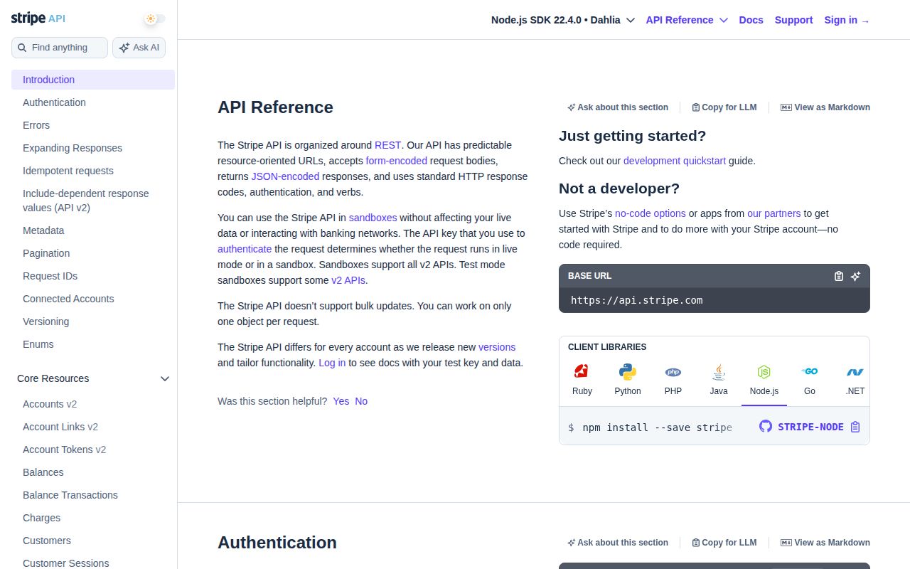910x569 pixels.
Task: Open the Ask AI assistant button
Action: (x=139, y=48)
